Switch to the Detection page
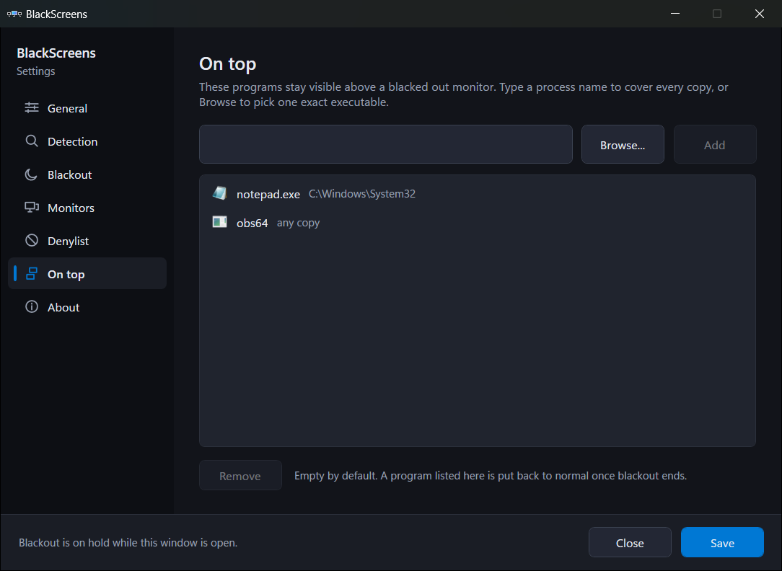The width and height of the screenshot is (782, 571). tap(87, 141)
